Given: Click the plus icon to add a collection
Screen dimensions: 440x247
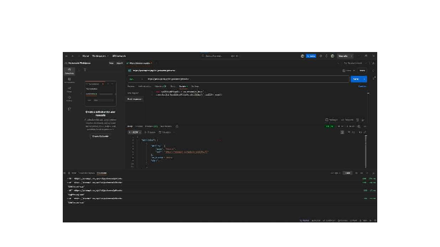Looking at the screenshot, I should 79,70.
